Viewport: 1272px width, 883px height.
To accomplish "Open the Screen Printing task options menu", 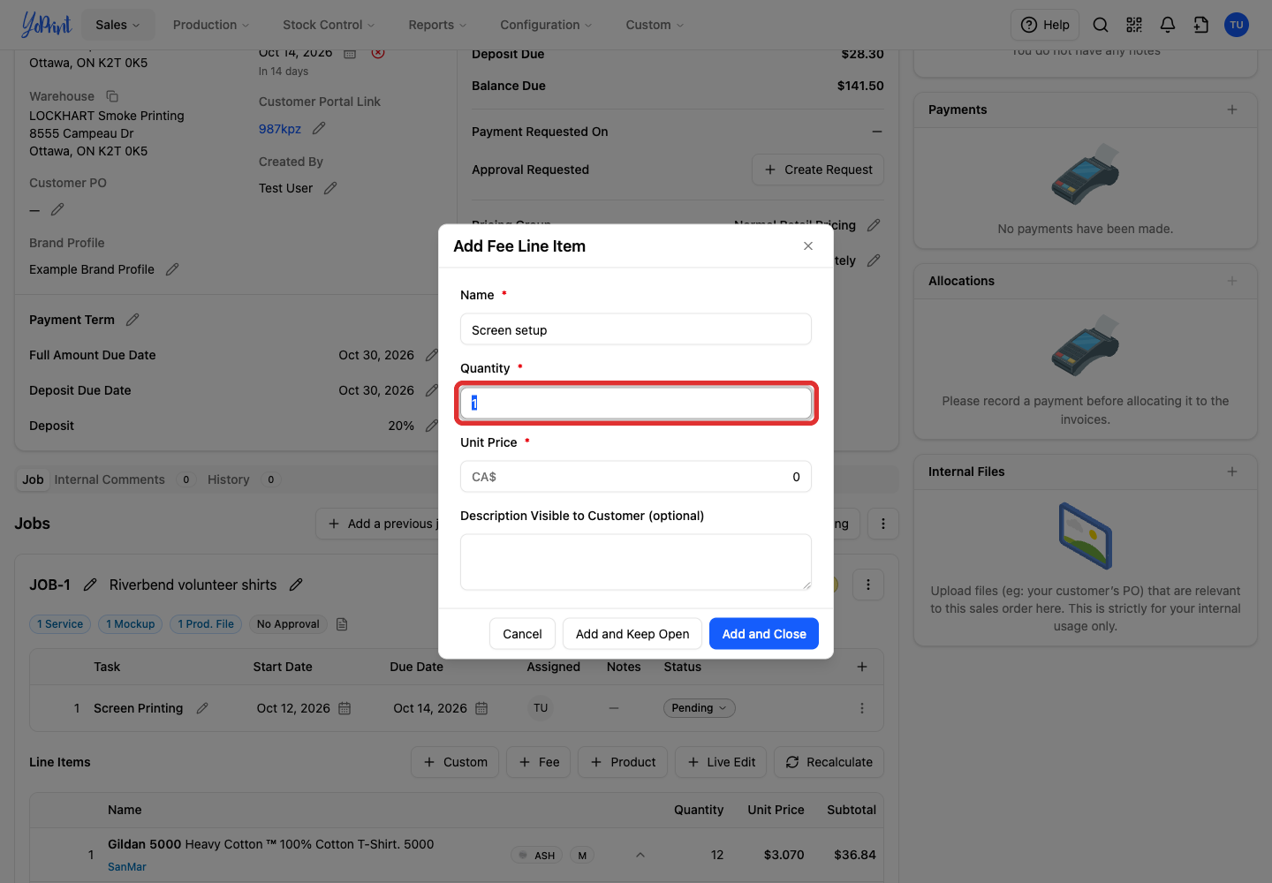I will point(862,708).
